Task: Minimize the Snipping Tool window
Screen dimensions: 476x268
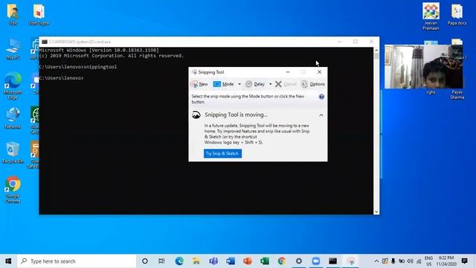Action: click(x=288, y=72)
